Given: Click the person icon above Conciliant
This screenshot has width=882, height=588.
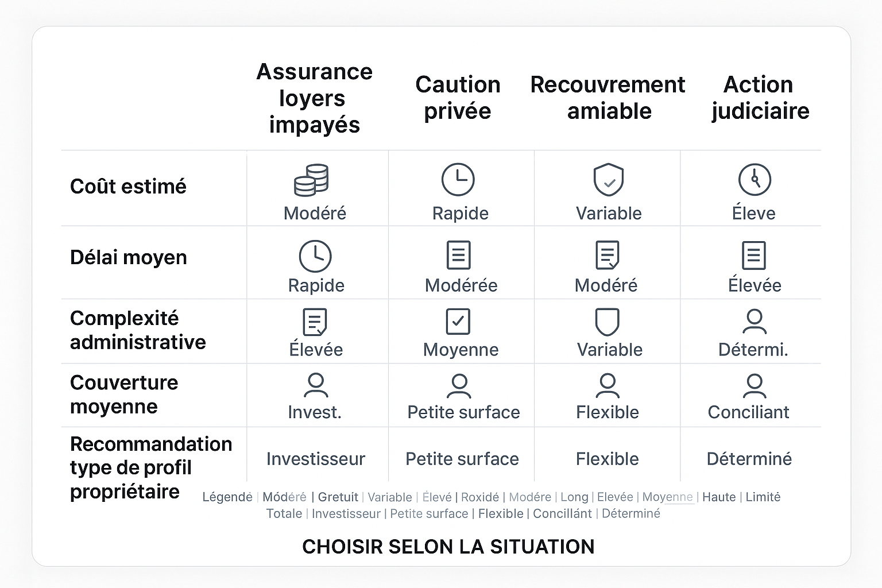Looking at the screenshot, I should 754,386.
